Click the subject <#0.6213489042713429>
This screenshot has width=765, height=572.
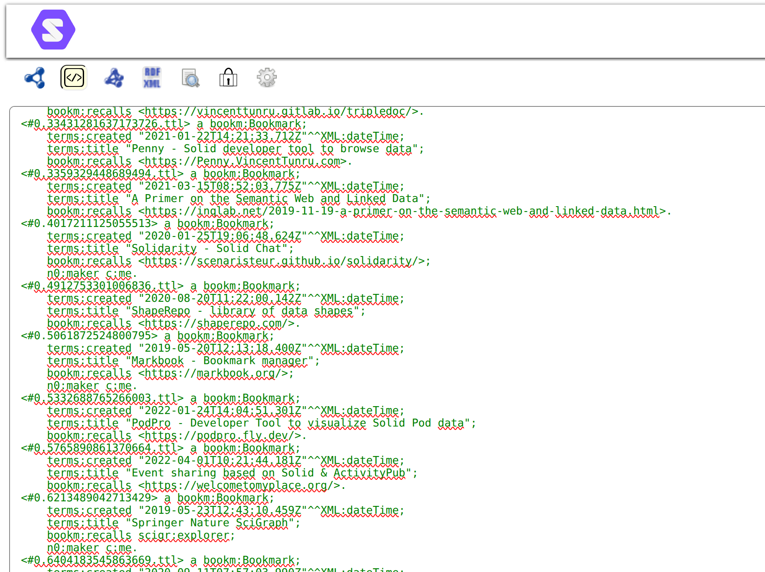pyautogui.click(x=89, y=498)
